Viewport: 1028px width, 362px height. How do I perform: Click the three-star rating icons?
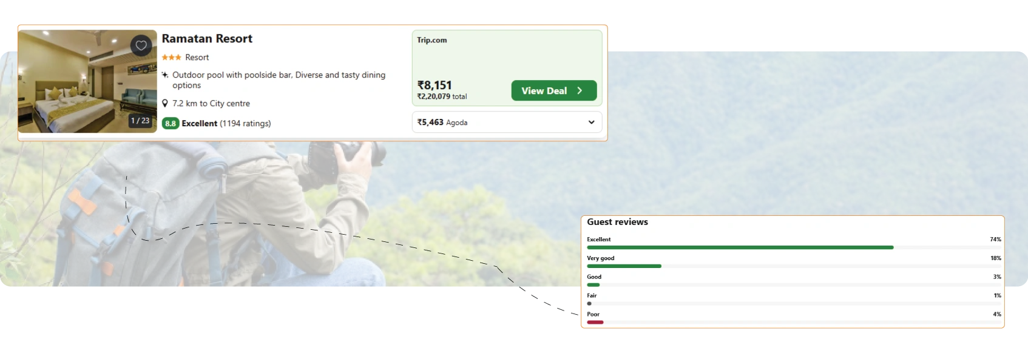[x=171, y=58]
